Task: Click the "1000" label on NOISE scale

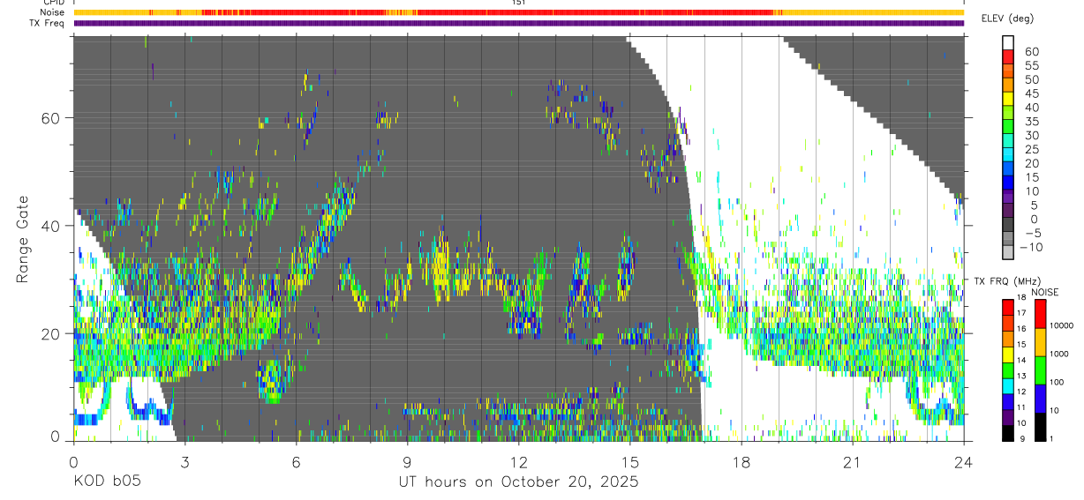Action: click(1061, 354)
